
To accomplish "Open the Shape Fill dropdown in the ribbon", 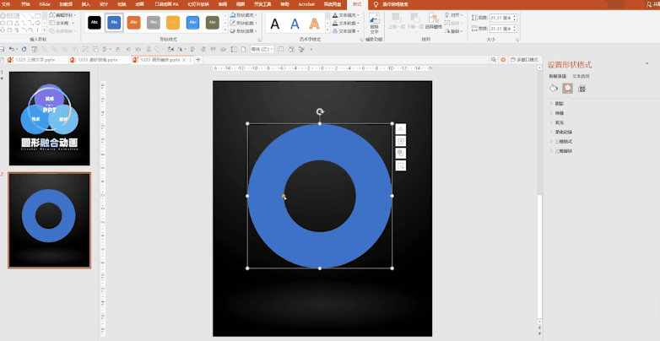I will [246, 14].
